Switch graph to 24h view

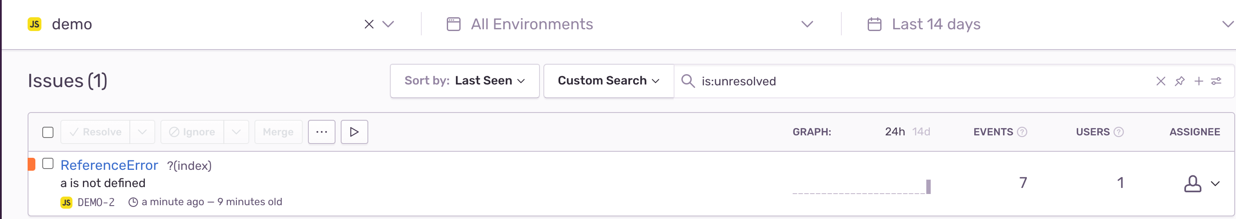pos(895,132)
